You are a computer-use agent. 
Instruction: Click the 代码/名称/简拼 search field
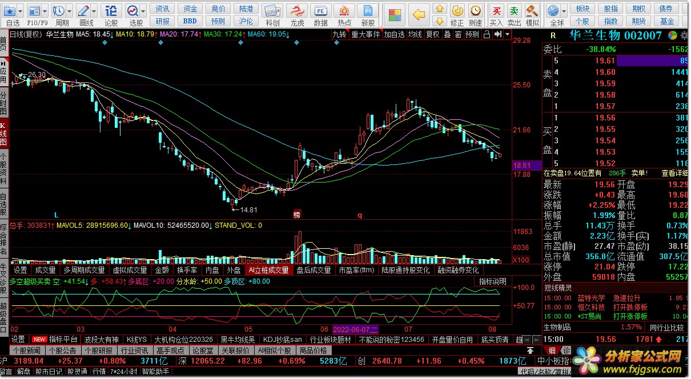(x=545, y=371)
